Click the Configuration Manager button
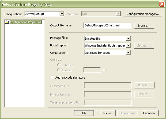The height and width of the screenshot is (119, 166). click(143, 14)
